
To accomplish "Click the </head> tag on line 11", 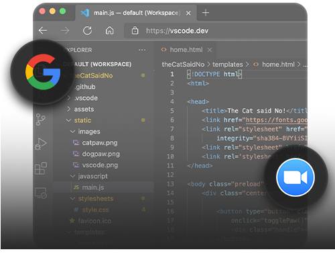I will [200, 166].
